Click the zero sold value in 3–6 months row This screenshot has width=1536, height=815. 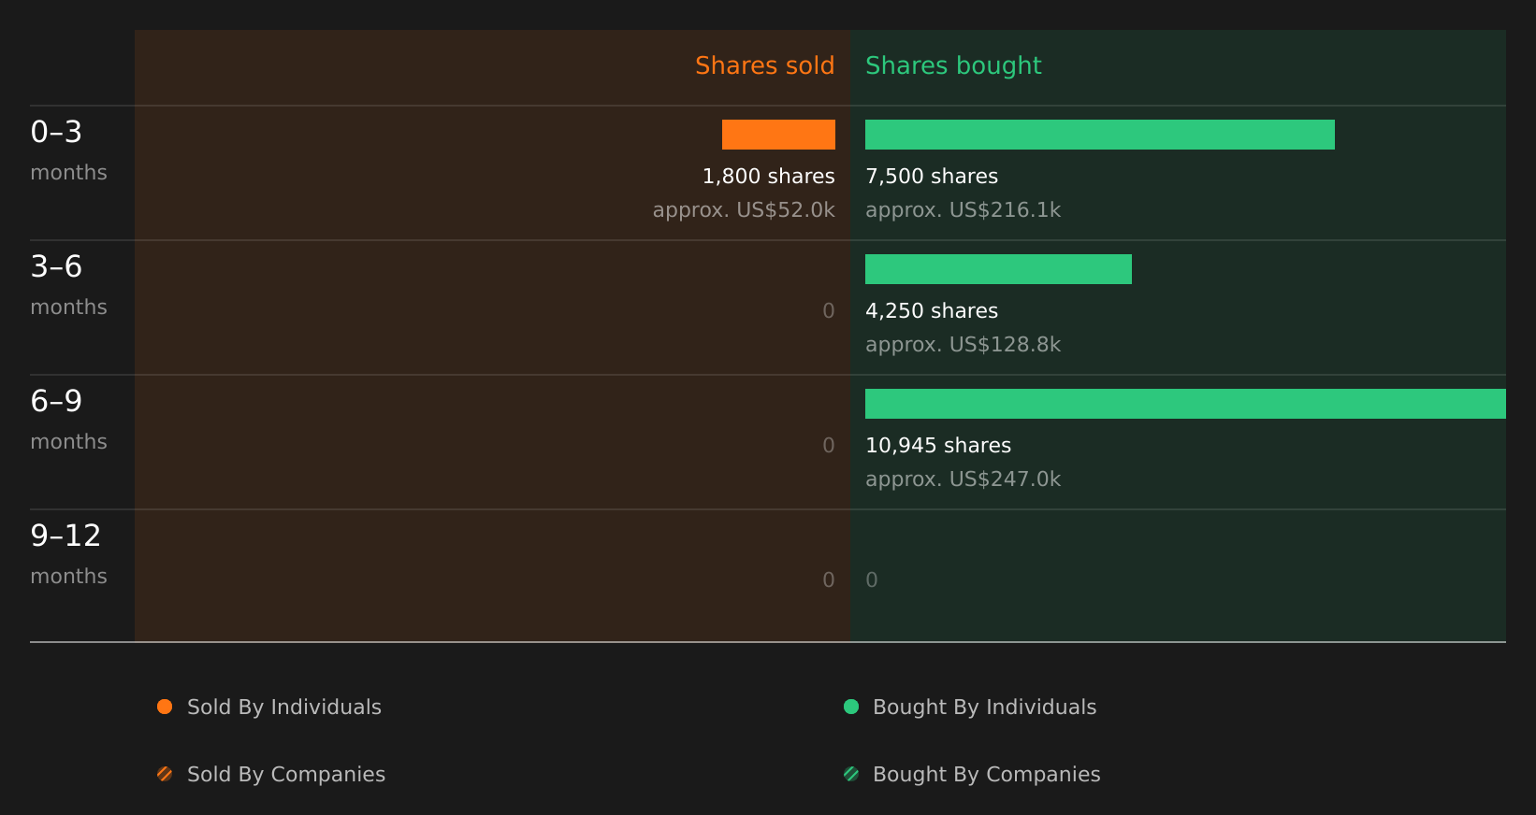click(x=829, y=311)
